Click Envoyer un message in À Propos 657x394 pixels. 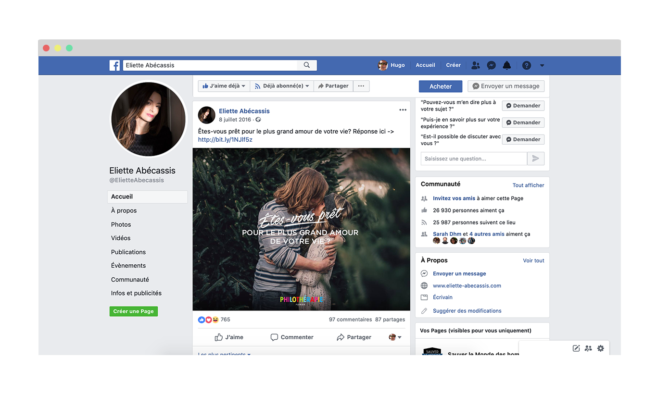(x=459, y=273)
